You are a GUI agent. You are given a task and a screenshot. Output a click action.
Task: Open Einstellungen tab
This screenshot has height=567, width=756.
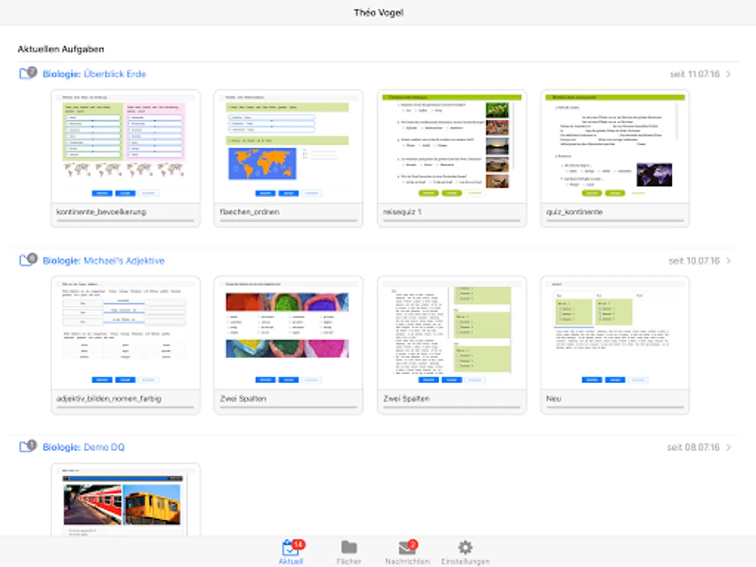point(465,553)
